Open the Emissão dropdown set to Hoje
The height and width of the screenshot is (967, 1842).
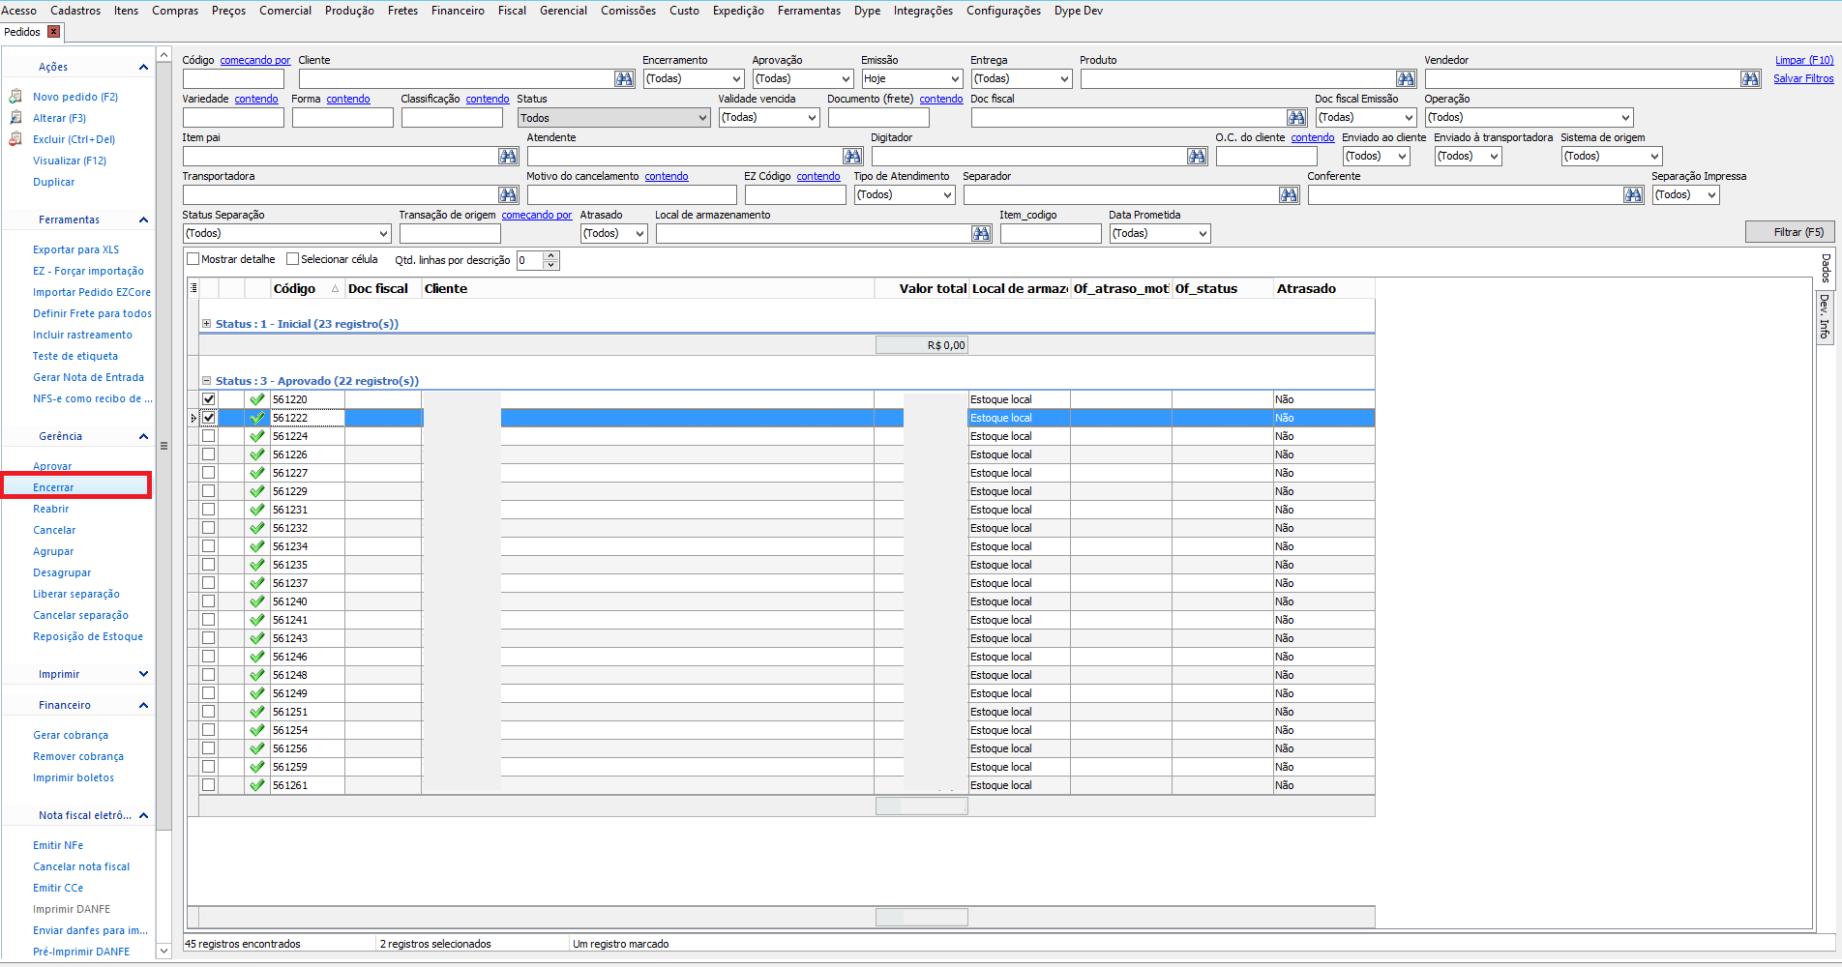(912, 78)
